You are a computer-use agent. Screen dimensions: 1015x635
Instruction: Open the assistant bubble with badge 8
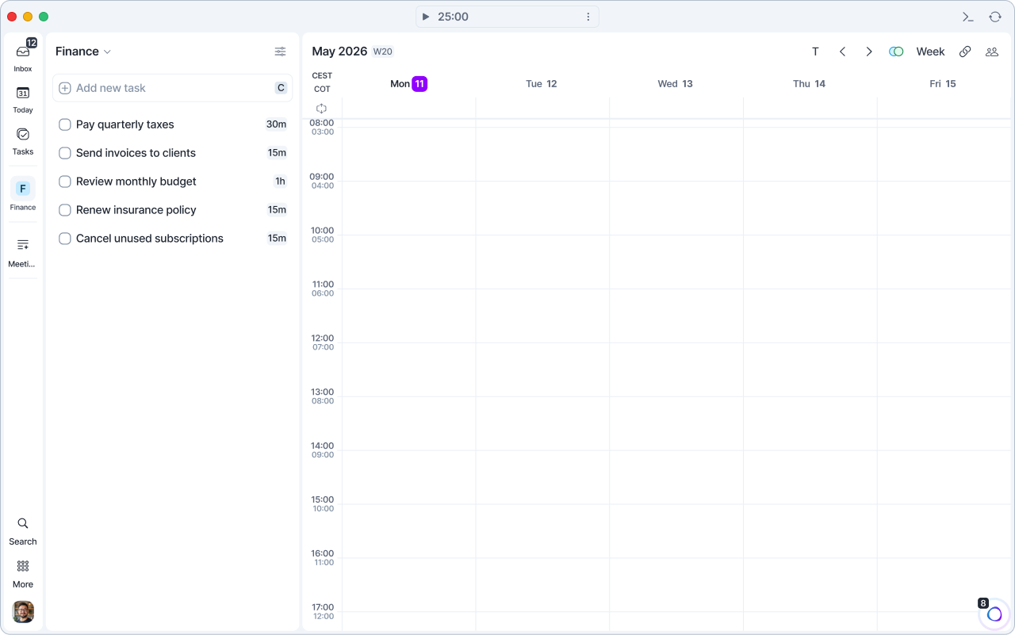pos(994,614)
